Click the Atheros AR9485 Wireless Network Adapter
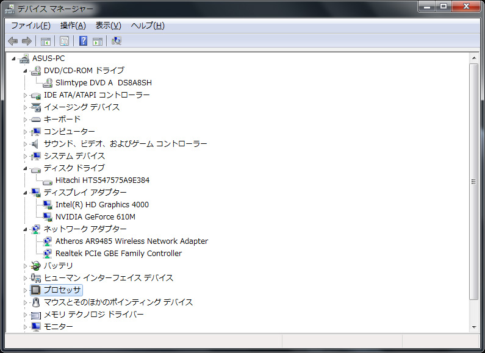The height and width of the screenshot is (353, 485). click(x=131, y=241)
